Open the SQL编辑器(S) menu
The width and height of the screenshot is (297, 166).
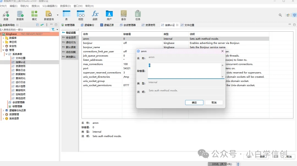(50, 6)
